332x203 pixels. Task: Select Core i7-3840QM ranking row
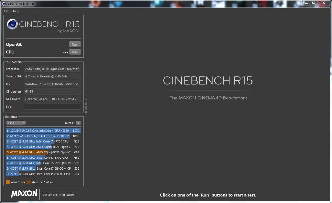click(43, 168)
